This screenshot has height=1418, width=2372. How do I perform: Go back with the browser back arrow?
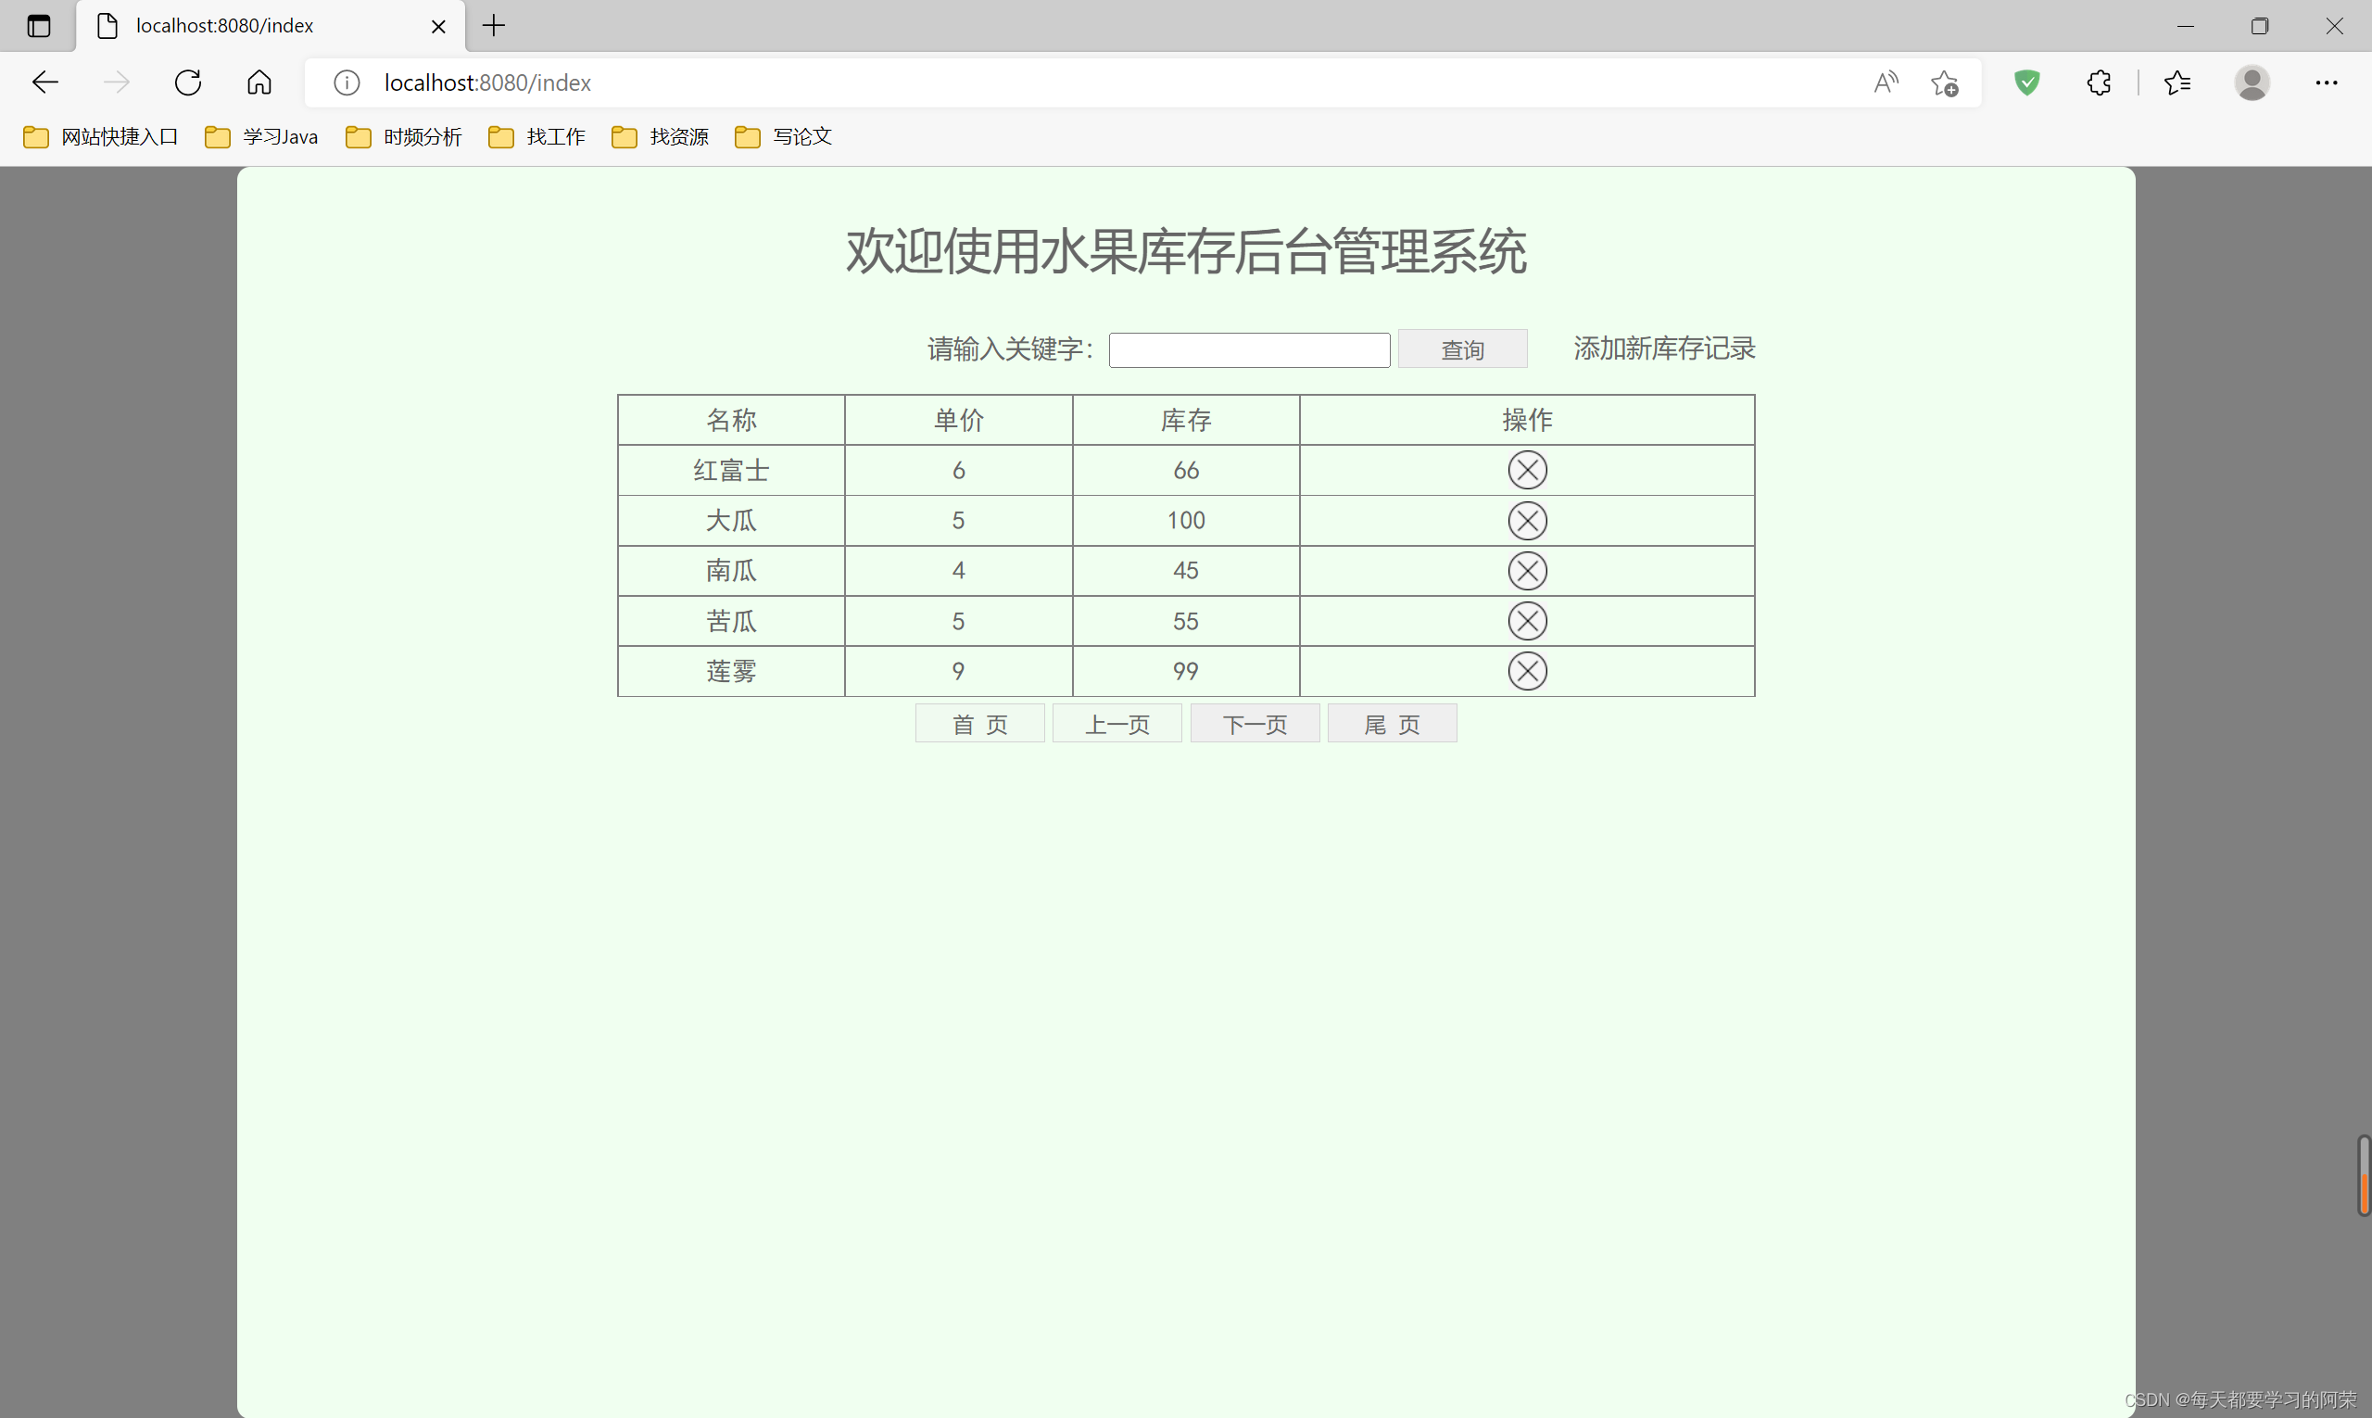click(x=44, y=82)
